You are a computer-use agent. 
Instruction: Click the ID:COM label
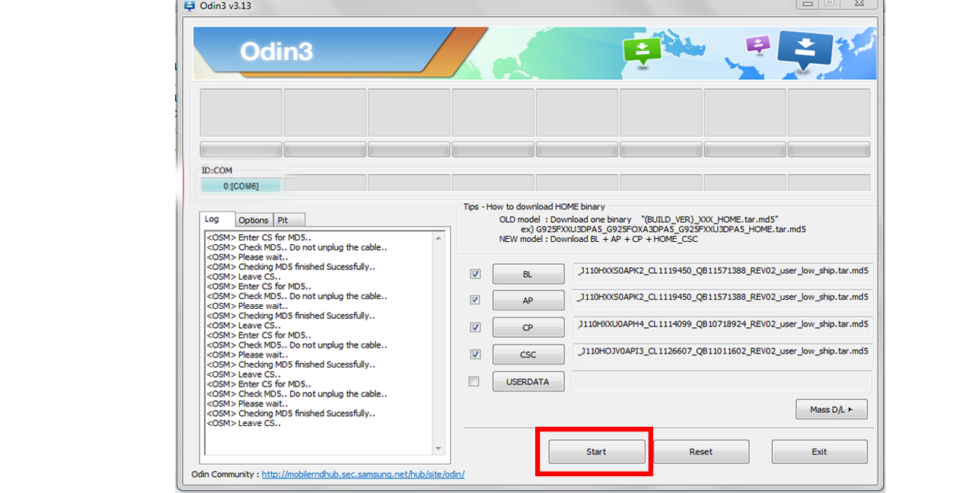click(217, 170)
